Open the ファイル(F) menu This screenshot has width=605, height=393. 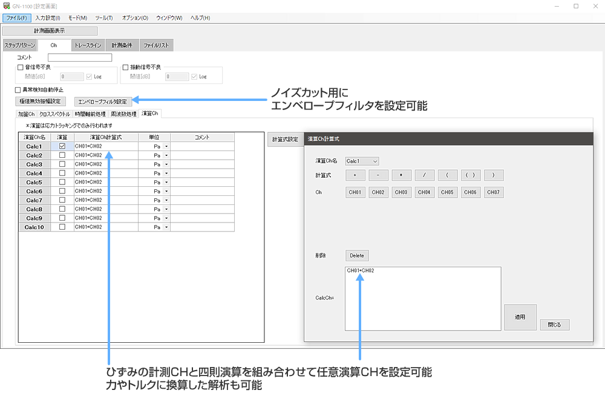(16, 18)
